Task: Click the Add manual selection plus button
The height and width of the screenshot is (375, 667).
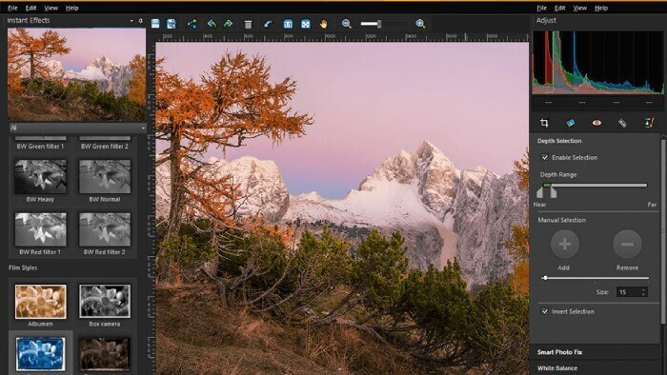Action: 564,245
